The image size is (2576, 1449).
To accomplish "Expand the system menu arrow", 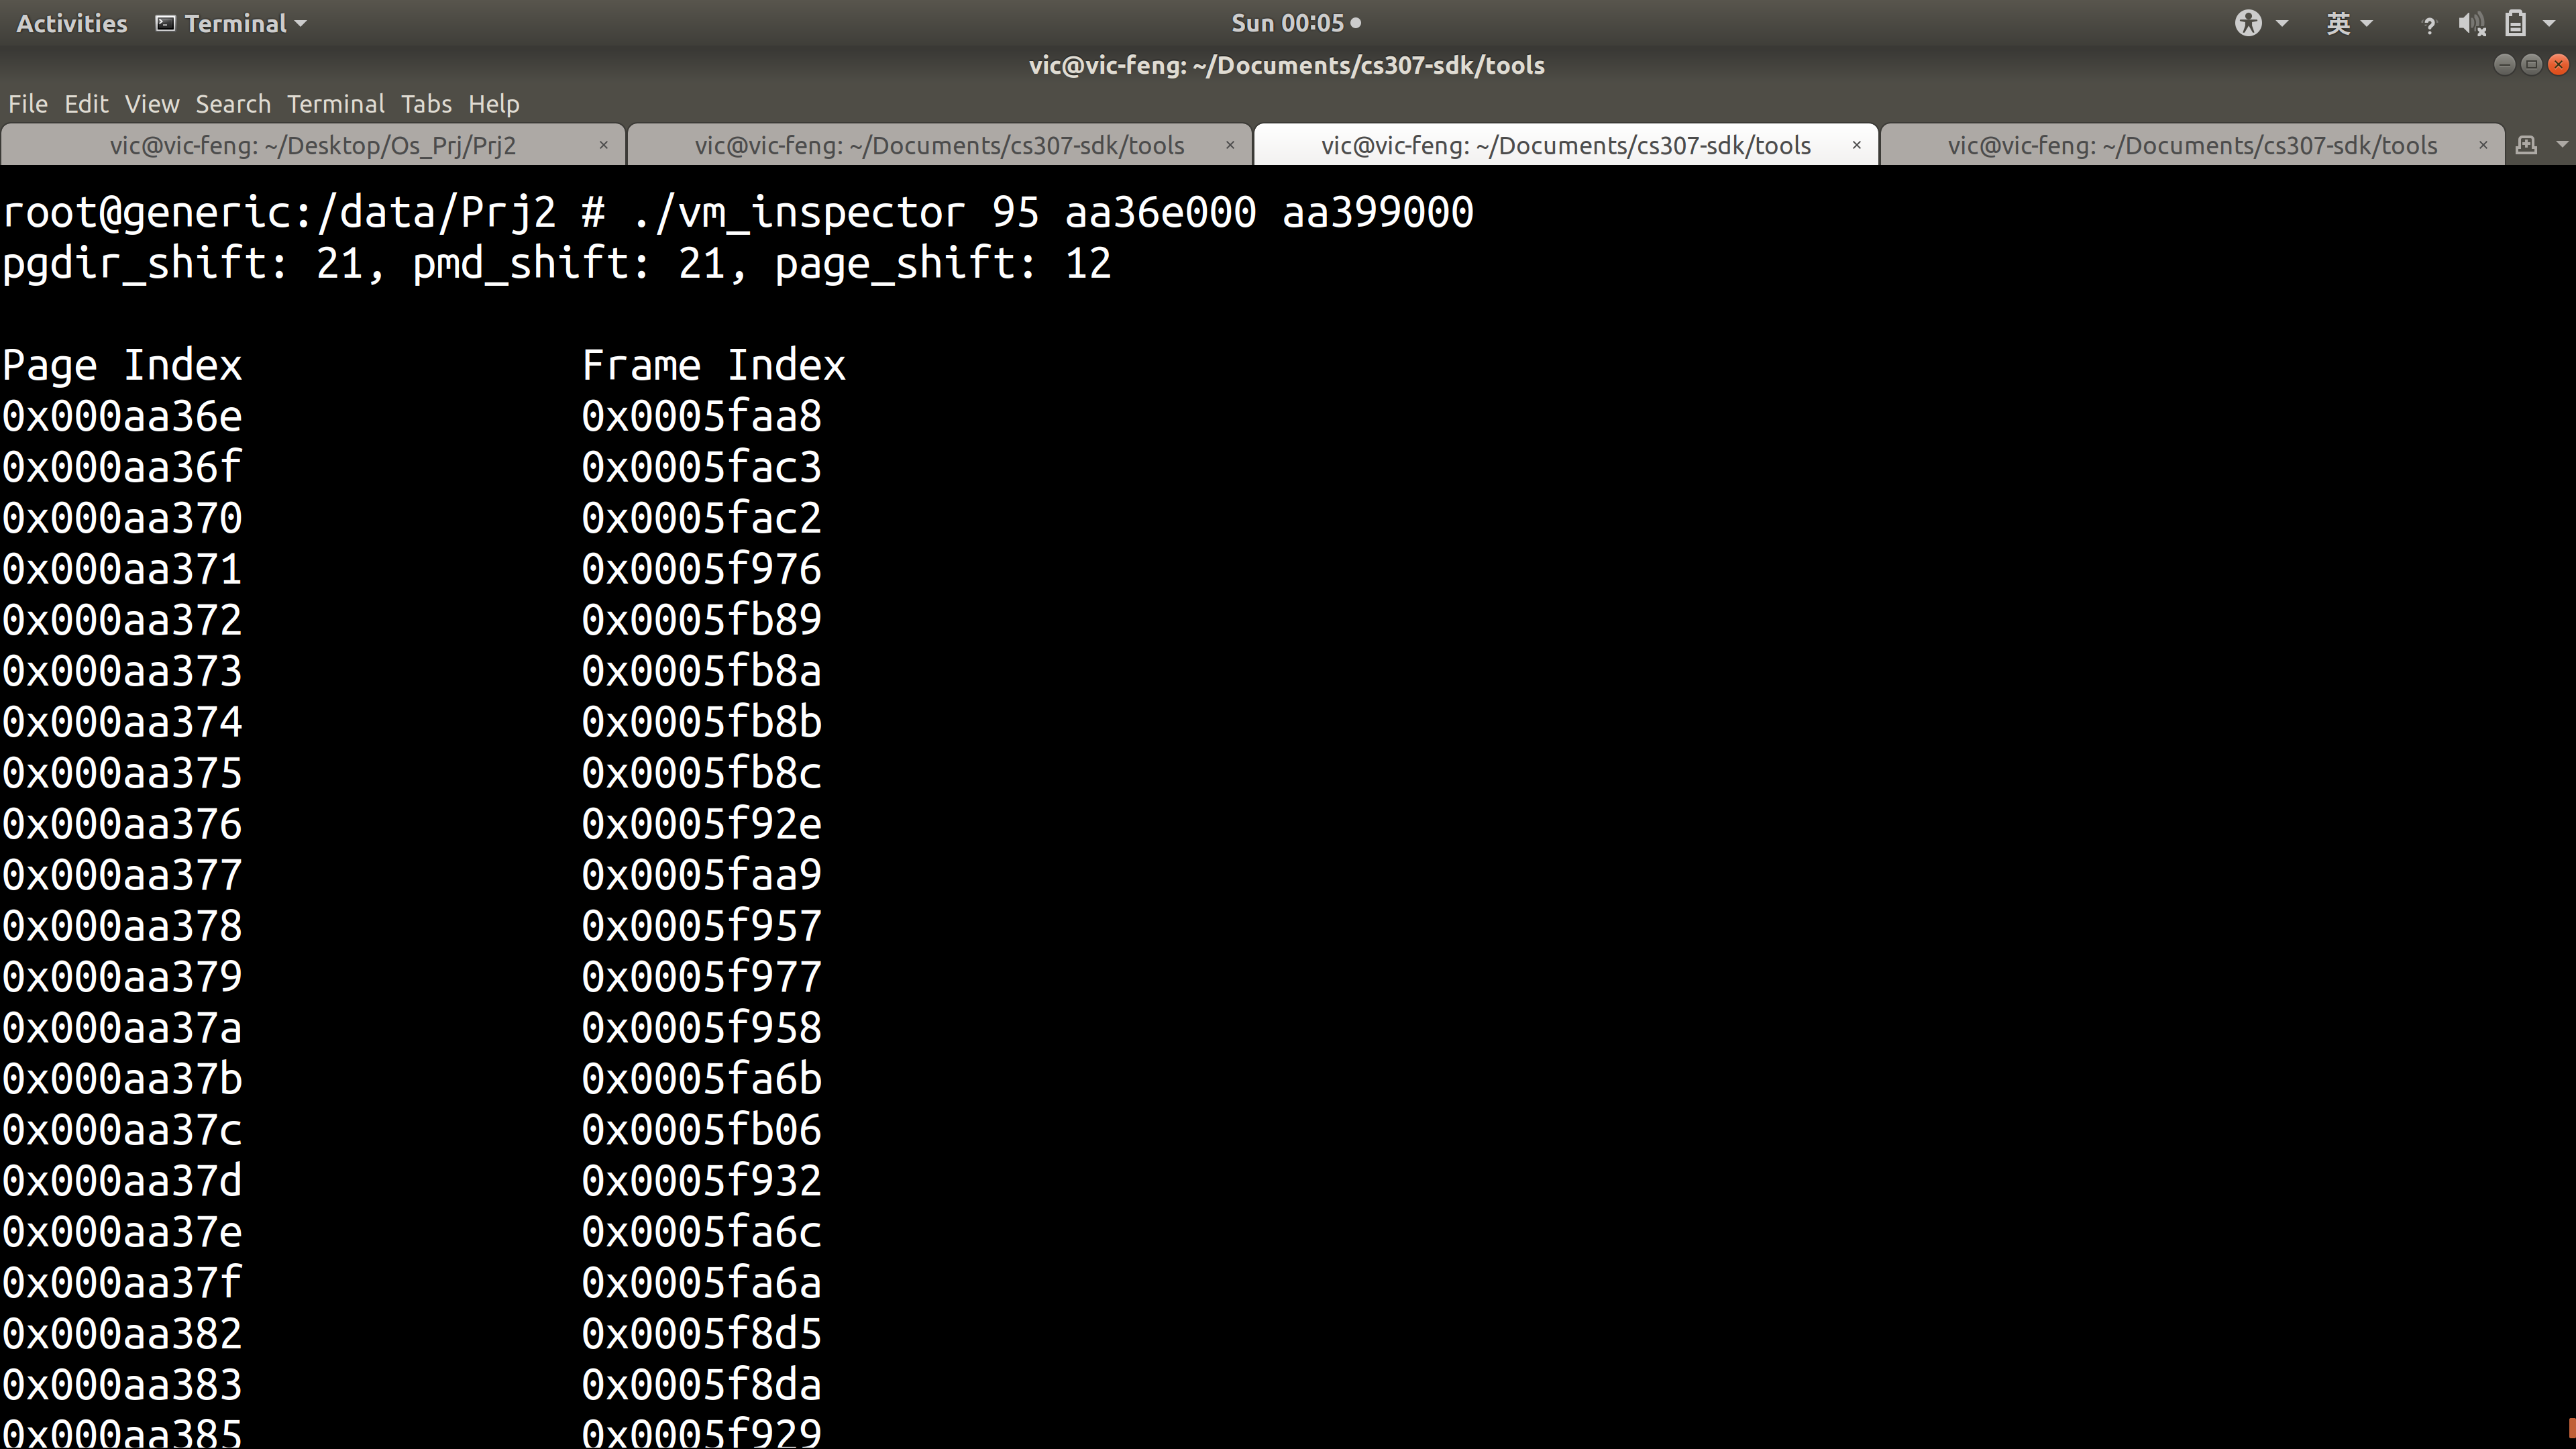I will coord(2548,23).
